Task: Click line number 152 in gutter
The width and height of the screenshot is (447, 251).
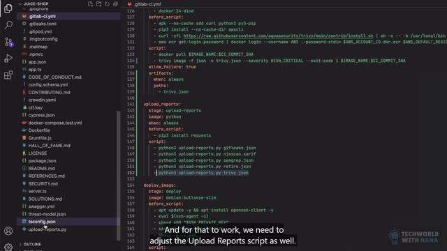Action: 131,173
